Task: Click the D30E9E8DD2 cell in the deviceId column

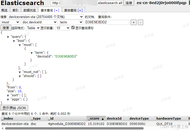Action: [117, 124]
